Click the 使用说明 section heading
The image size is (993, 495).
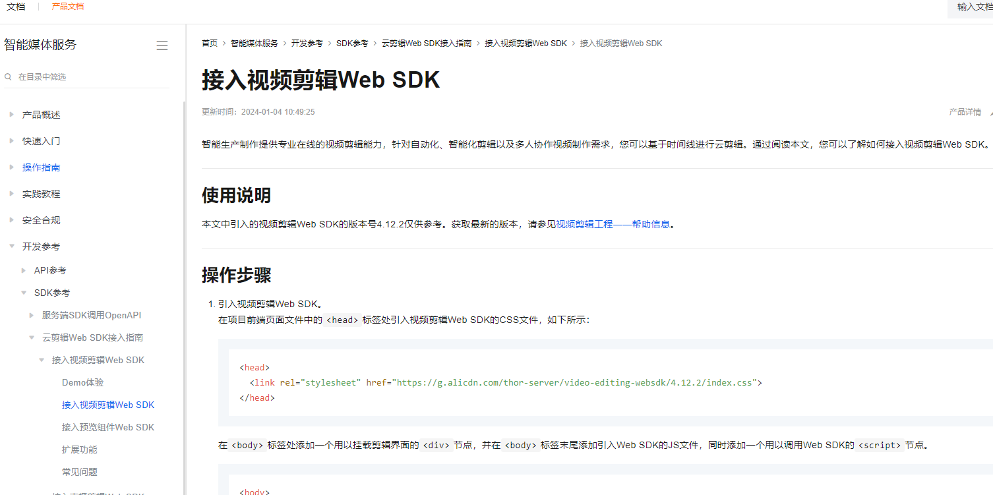(236, 195)
